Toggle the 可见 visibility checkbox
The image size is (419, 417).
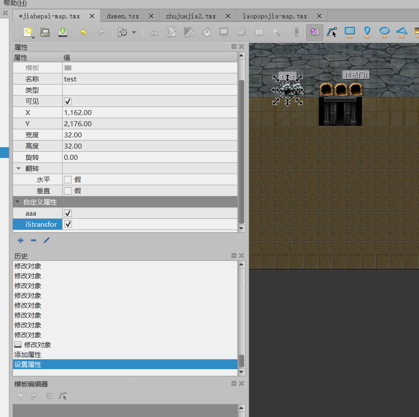(x=68, y=101)
